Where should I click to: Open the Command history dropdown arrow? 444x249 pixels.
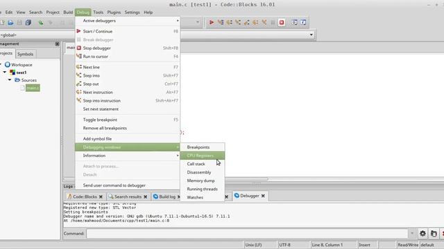tap(412, 234)
